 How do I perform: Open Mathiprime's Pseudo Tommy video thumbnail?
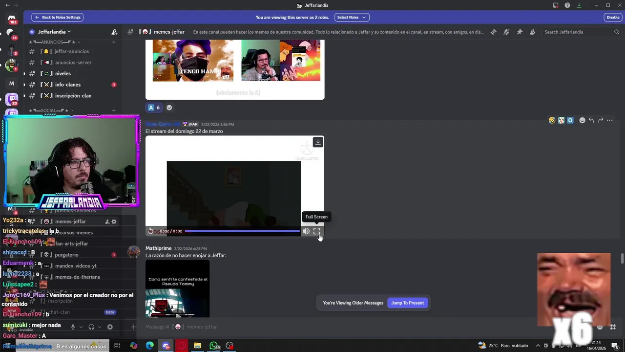[x=177, y=288]
